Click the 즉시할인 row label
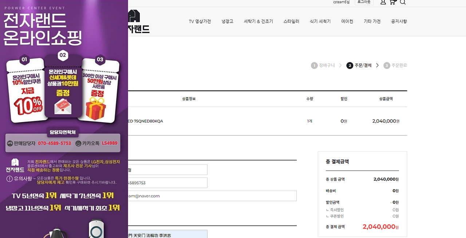466x238 pixels. pos(335,210)
